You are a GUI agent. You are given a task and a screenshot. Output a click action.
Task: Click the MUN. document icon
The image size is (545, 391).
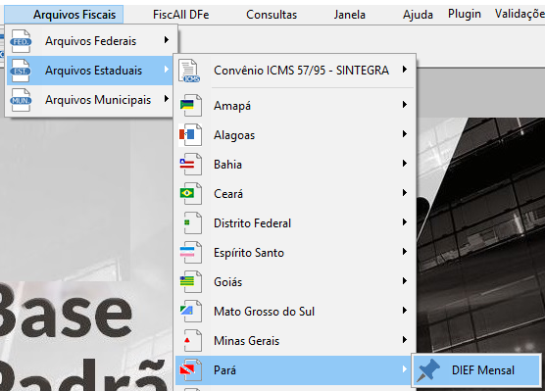pyautogui.click(x=21, y=100)
